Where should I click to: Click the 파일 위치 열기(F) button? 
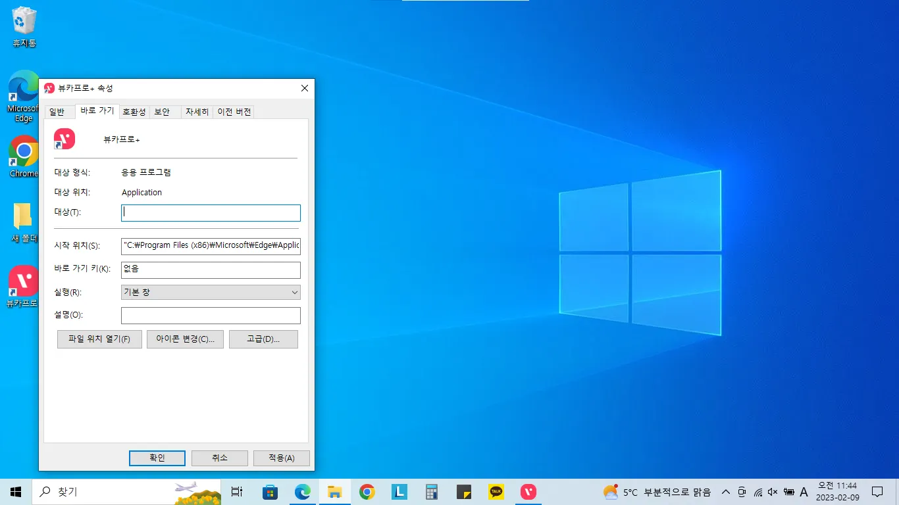(x=100, y=339)
